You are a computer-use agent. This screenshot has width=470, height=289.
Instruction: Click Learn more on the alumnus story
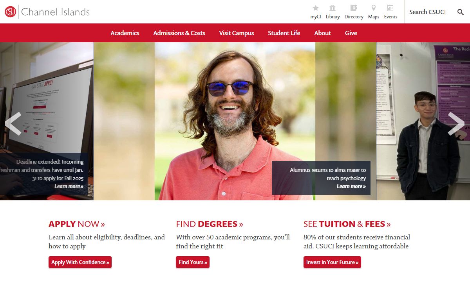[351, 186]
